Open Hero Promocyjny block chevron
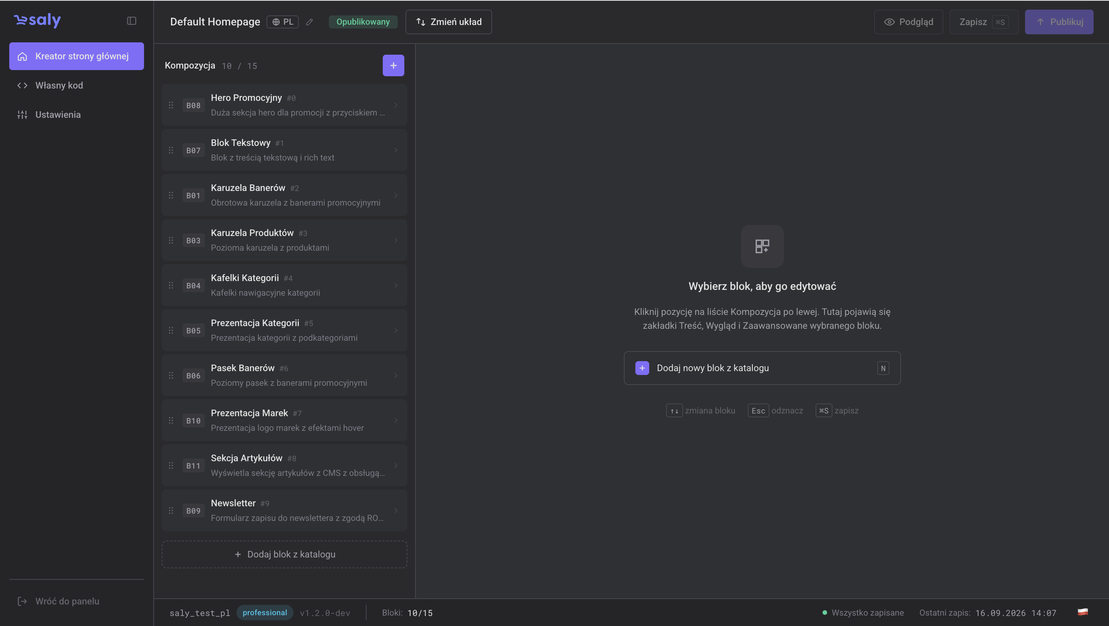This screenshot has height=626, width=1109. (x=395, y=105)
